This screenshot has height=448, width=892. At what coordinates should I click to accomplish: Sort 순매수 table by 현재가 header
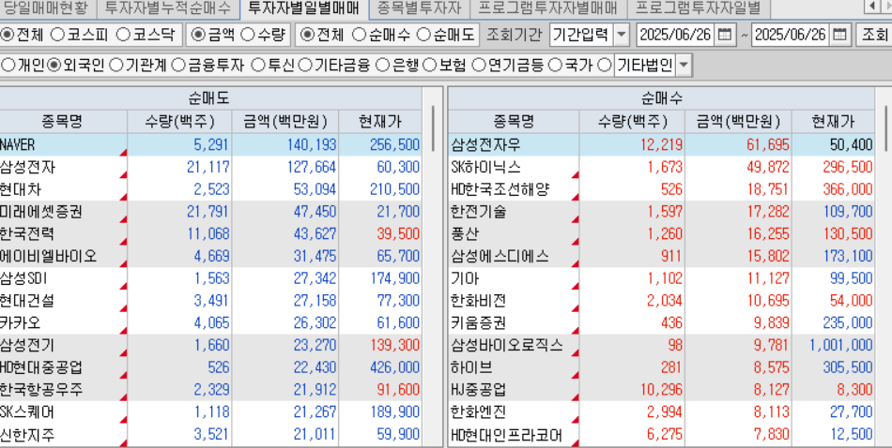(x=834, y=122)
